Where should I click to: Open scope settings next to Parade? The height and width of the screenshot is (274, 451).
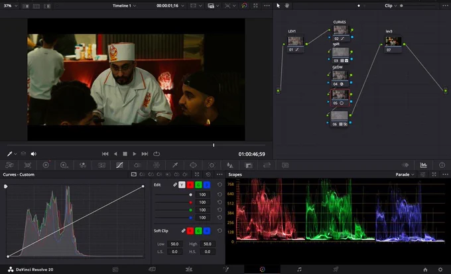coord(423,174)
